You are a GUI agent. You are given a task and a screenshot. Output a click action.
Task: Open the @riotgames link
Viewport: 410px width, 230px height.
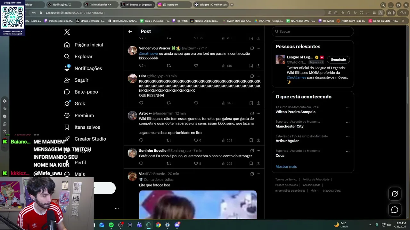pyautogui.click(x=296, y=77)
